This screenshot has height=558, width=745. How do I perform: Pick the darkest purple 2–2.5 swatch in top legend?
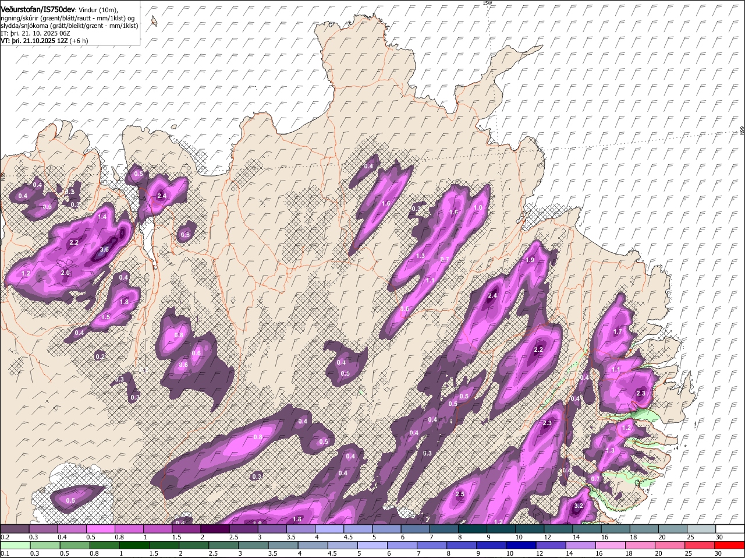[215, 528]
